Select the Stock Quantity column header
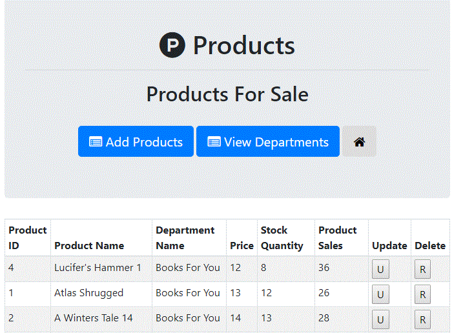Image resolution: width=463 pixels, height=333 pixels. pyautogui.click(x=282, y=237)
